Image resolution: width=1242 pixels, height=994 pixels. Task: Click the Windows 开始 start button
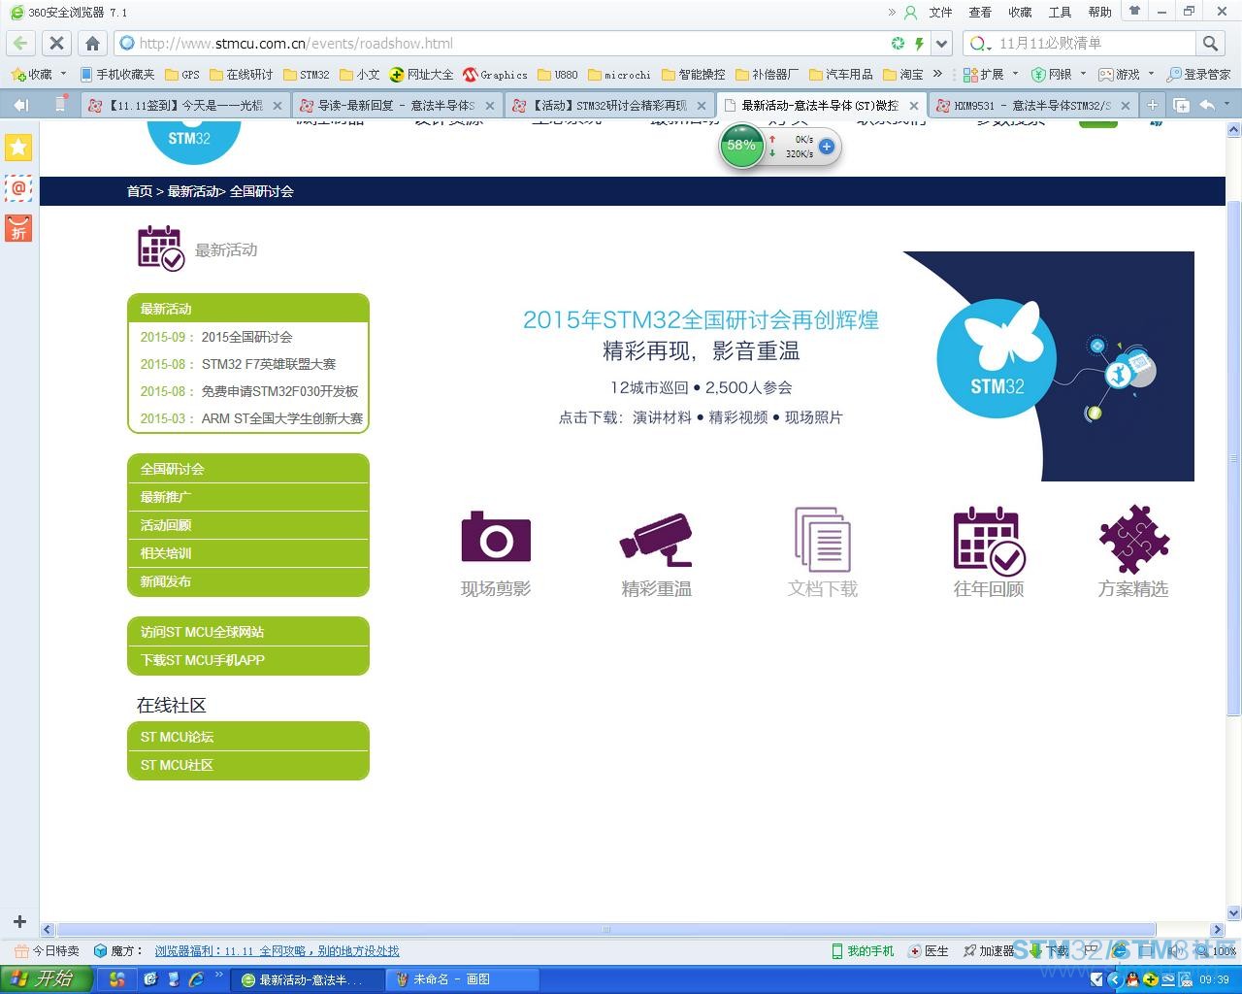pos(47,979)
